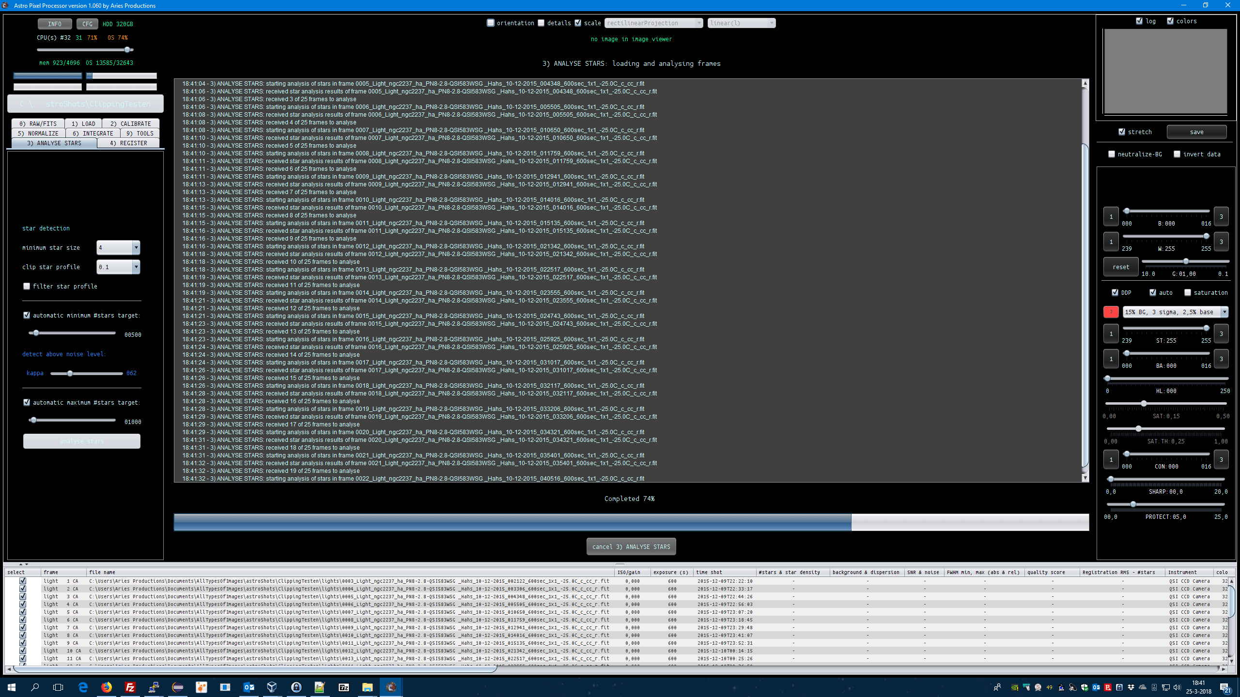The image size is (1240, 697).
Task: Open the minimum star size dropdown
Action: 136,248
